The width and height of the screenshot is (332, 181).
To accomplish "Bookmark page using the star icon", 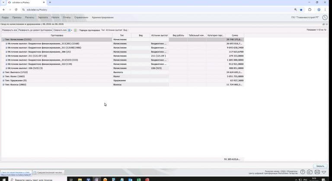I will coord(301,10).
